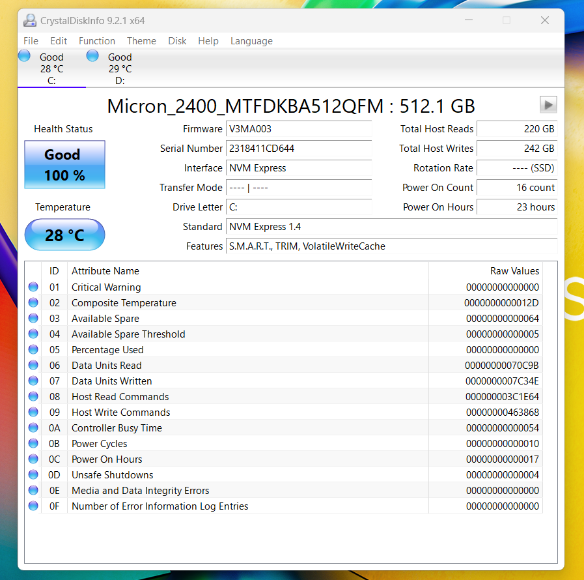
Task: Click the Total Host Reads value 220 GB
Action: (x=517, y=129)
